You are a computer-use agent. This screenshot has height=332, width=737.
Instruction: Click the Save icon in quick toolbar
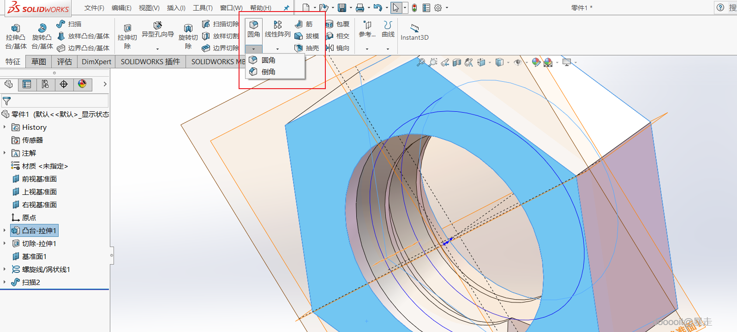pos(342,8)
